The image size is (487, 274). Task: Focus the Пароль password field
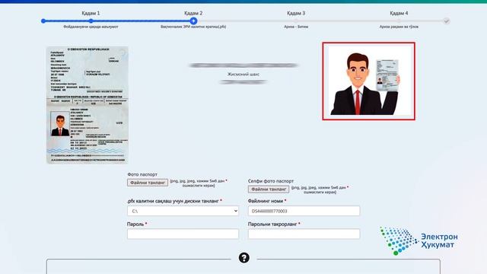tap(183, 234)
